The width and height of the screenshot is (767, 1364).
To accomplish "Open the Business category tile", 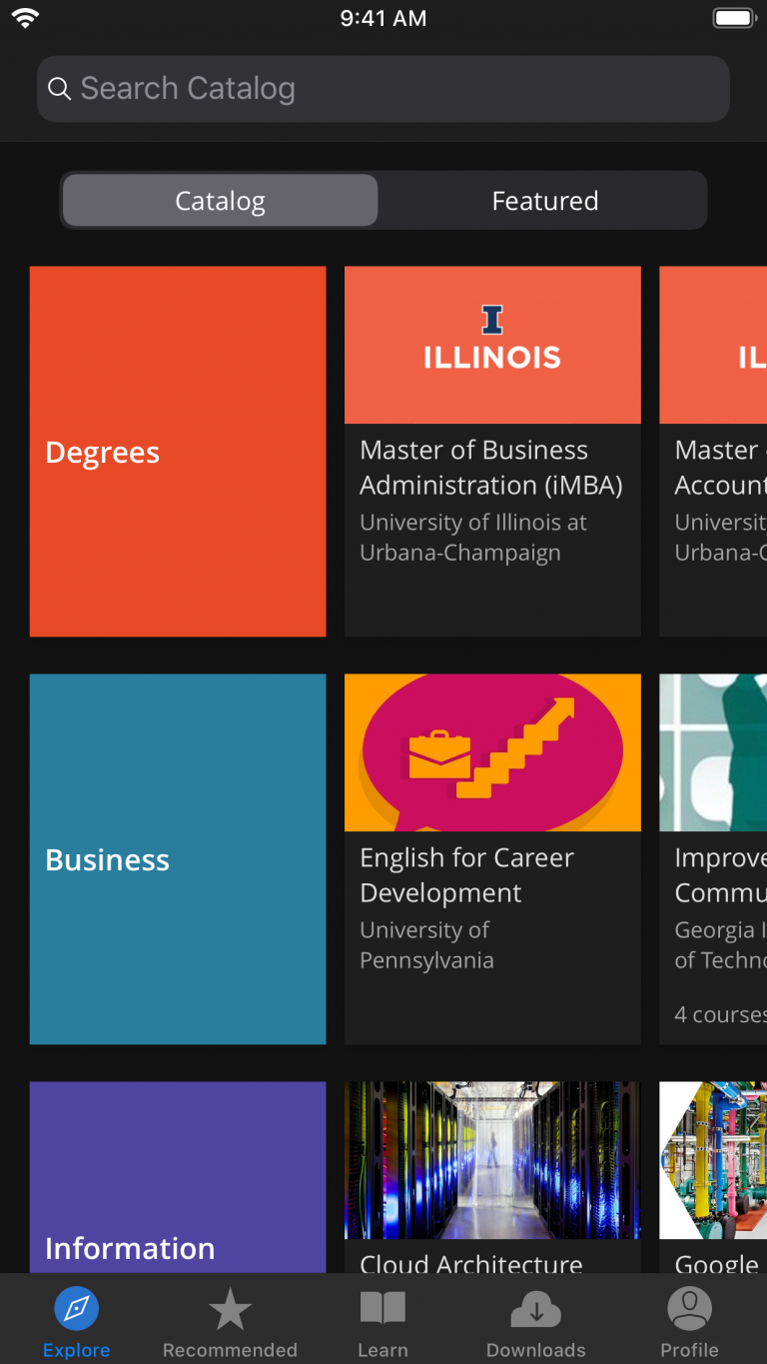I will tap(178, 858).
